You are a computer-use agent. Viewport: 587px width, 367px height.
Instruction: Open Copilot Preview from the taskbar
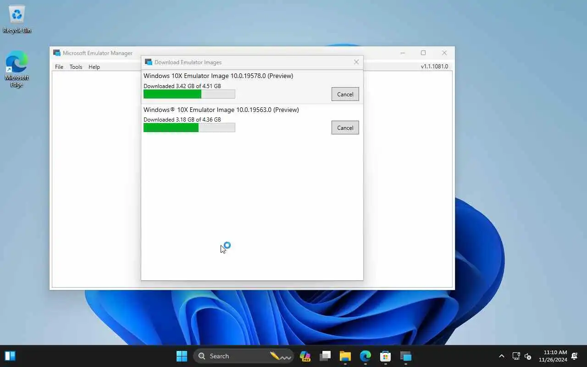click(x=305, y=356)
